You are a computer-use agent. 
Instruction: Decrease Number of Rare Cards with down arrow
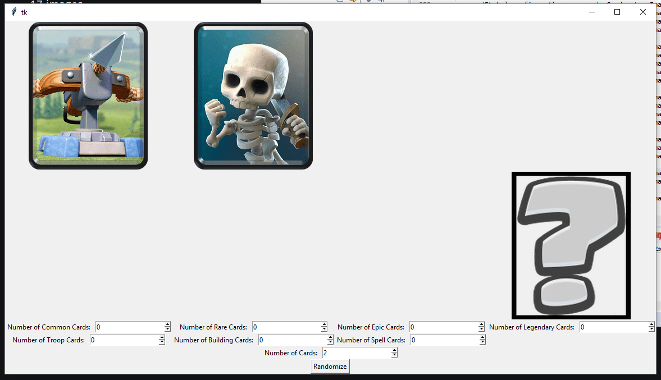click(324, 329)
